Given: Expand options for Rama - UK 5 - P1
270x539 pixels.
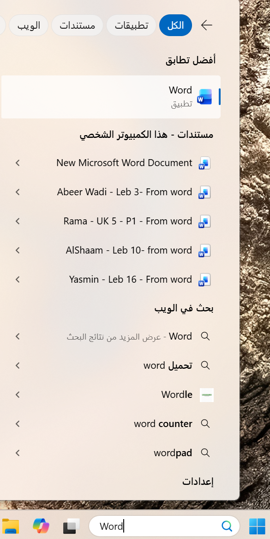Looking at the screenshot, I should coord(18,221).
